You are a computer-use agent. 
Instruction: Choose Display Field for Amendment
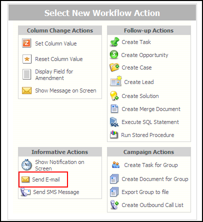coord(54,74)
